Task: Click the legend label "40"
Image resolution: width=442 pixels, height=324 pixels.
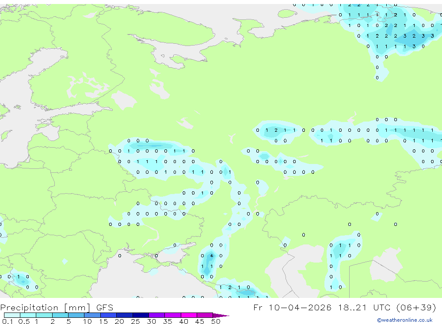Action: pyautogui.click(x=184, y=321)
